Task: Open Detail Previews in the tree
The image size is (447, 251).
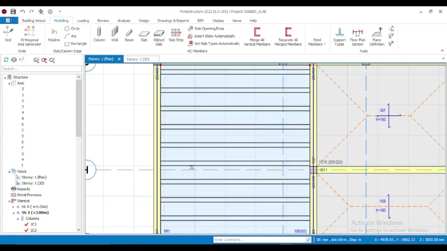Action: point(29,195)
